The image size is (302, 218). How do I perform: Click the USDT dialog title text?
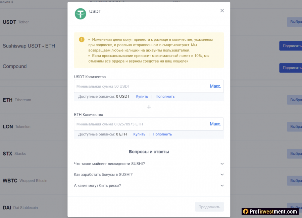[x=95, y=11]
